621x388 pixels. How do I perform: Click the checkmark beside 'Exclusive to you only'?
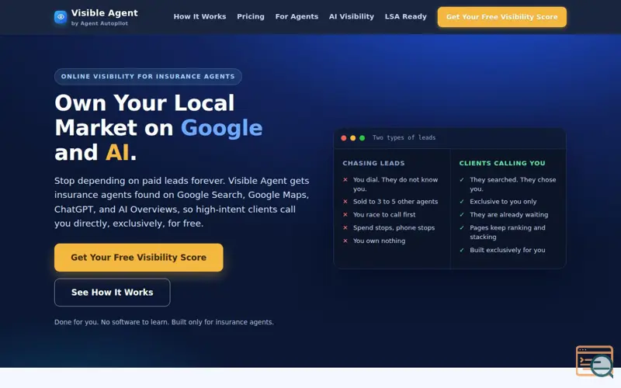[462, 202]
